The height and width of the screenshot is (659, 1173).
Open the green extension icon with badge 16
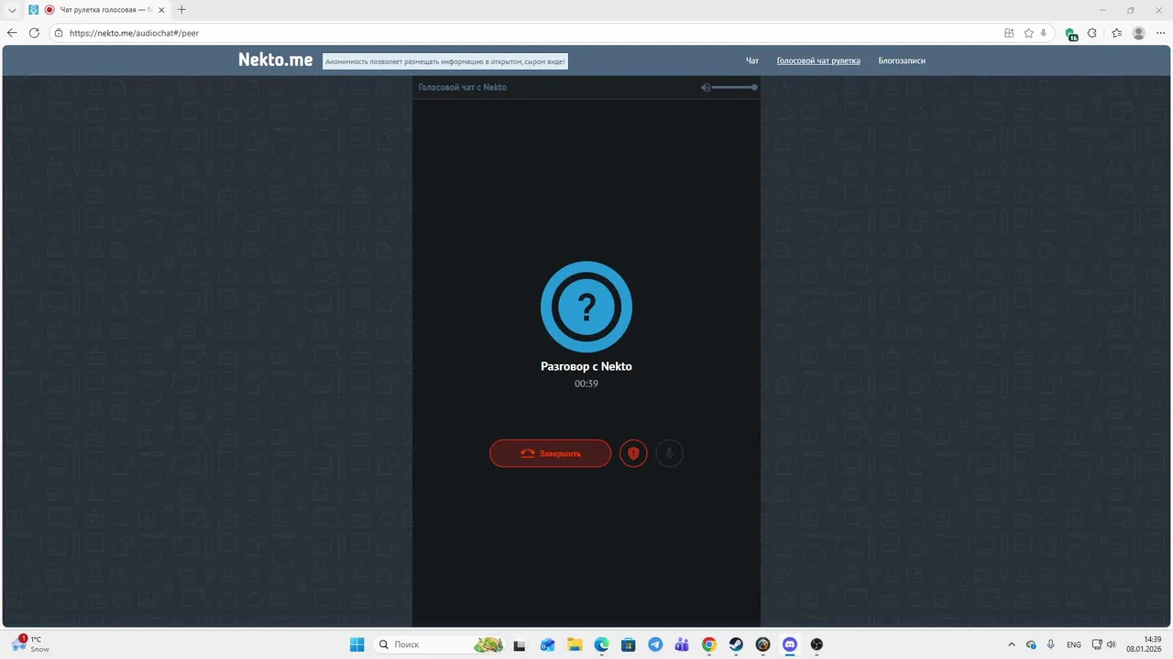coord(1071,34)
